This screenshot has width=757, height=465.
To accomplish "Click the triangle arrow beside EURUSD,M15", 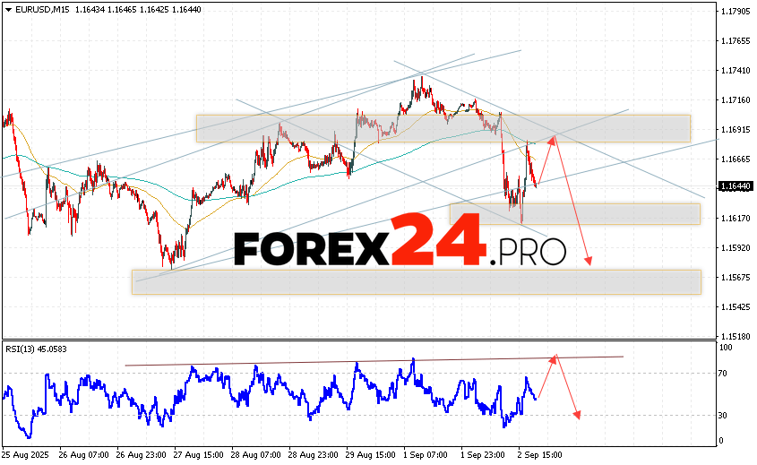I will [6, 9].
